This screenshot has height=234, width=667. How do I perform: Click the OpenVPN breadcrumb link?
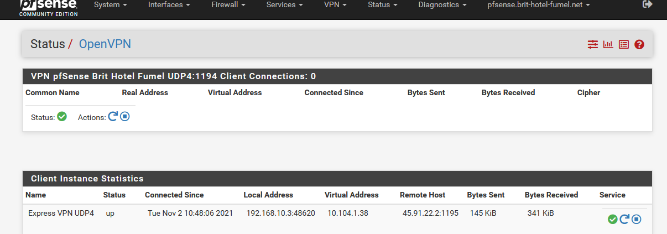[x=105, y=44]
